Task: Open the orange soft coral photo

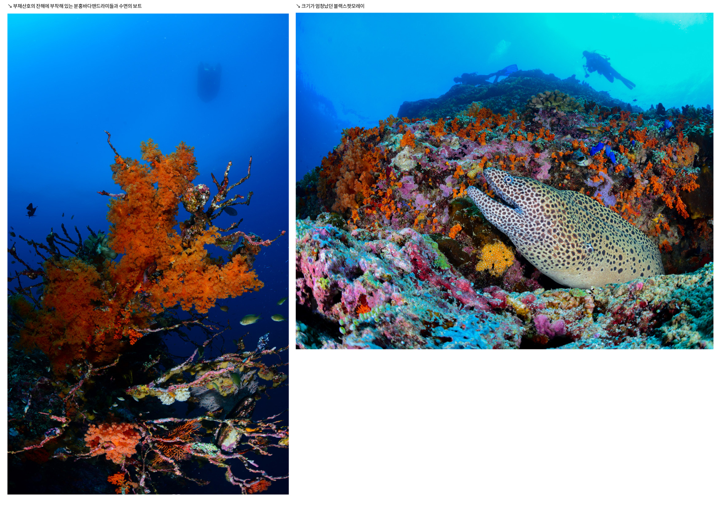Action: coord(148,254)
